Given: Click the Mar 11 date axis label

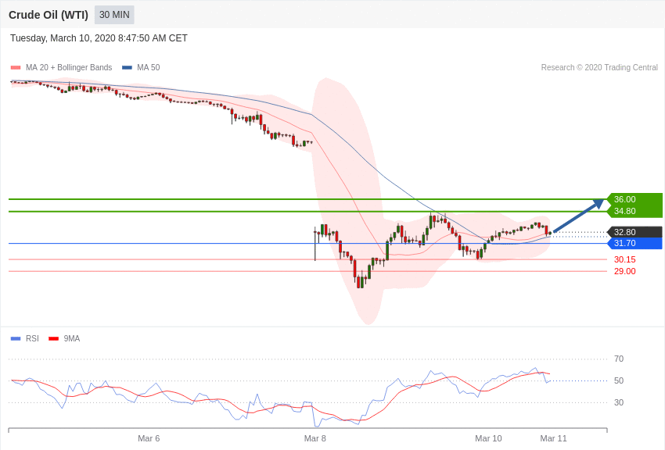Looking at the screenshot, I should tap(553, 438).
